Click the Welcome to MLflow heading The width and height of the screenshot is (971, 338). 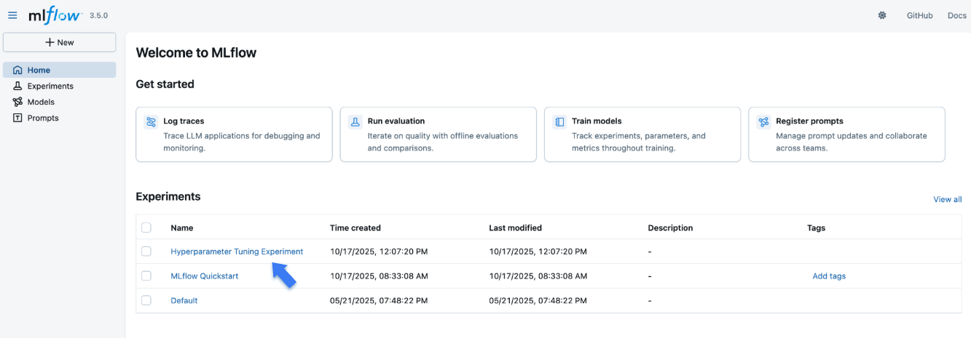(x=196, y=52)
